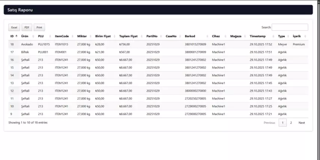Click the Previous pagination link

click(269, 123)
